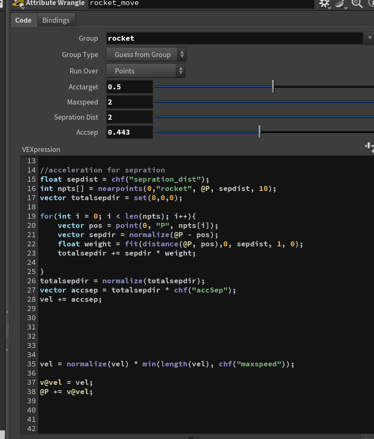Click the line vector accsep = totalsepdir

[x=138, y=290]
